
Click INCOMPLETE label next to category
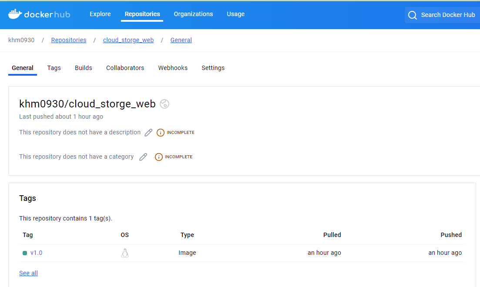[179, 157]
